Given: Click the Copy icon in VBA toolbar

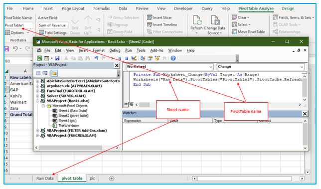Looking at the screenshot, I should click(73, 58).
